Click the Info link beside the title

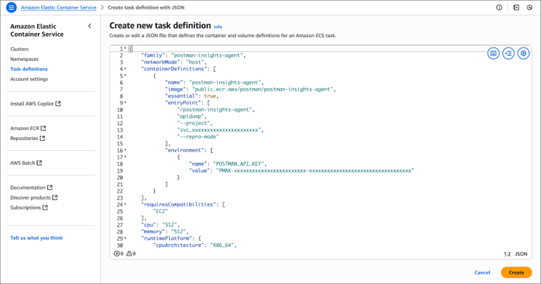218,27
